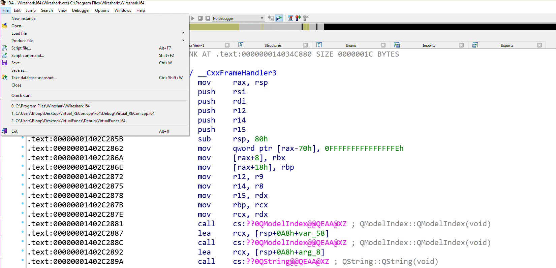Image resolution: width=556 pixels, height=268 pixels.
Task: Open the Options menu
Action: 102,10
